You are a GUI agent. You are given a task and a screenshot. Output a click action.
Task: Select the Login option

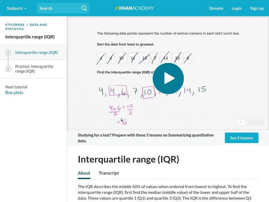(236, 8)
